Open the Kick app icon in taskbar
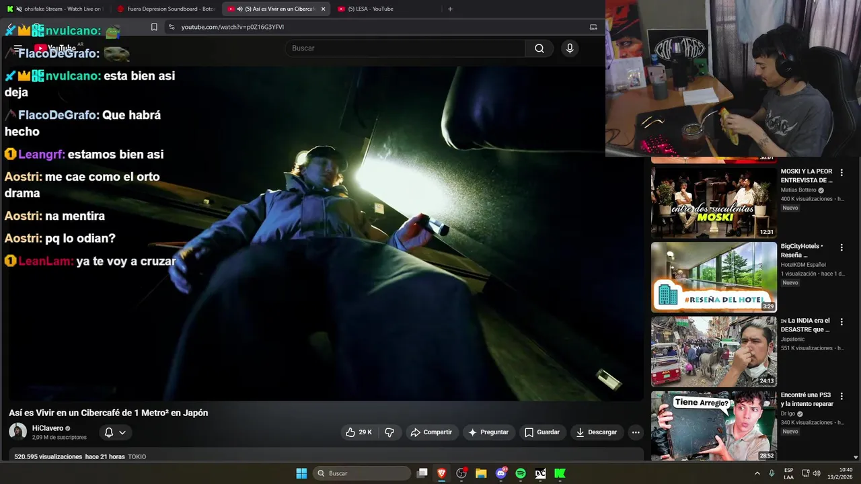861x484 pixels. tap(560, 473)
